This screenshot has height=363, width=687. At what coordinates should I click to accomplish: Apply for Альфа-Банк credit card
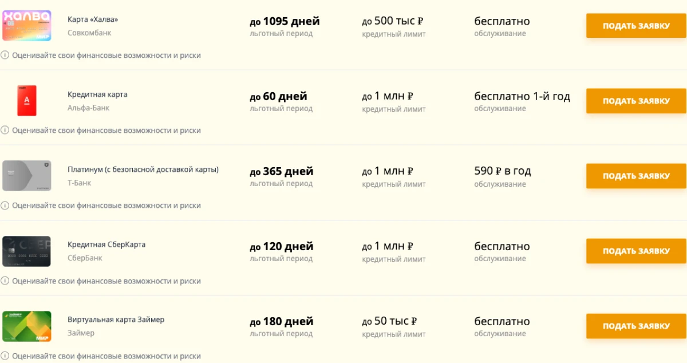pos(636,101)
